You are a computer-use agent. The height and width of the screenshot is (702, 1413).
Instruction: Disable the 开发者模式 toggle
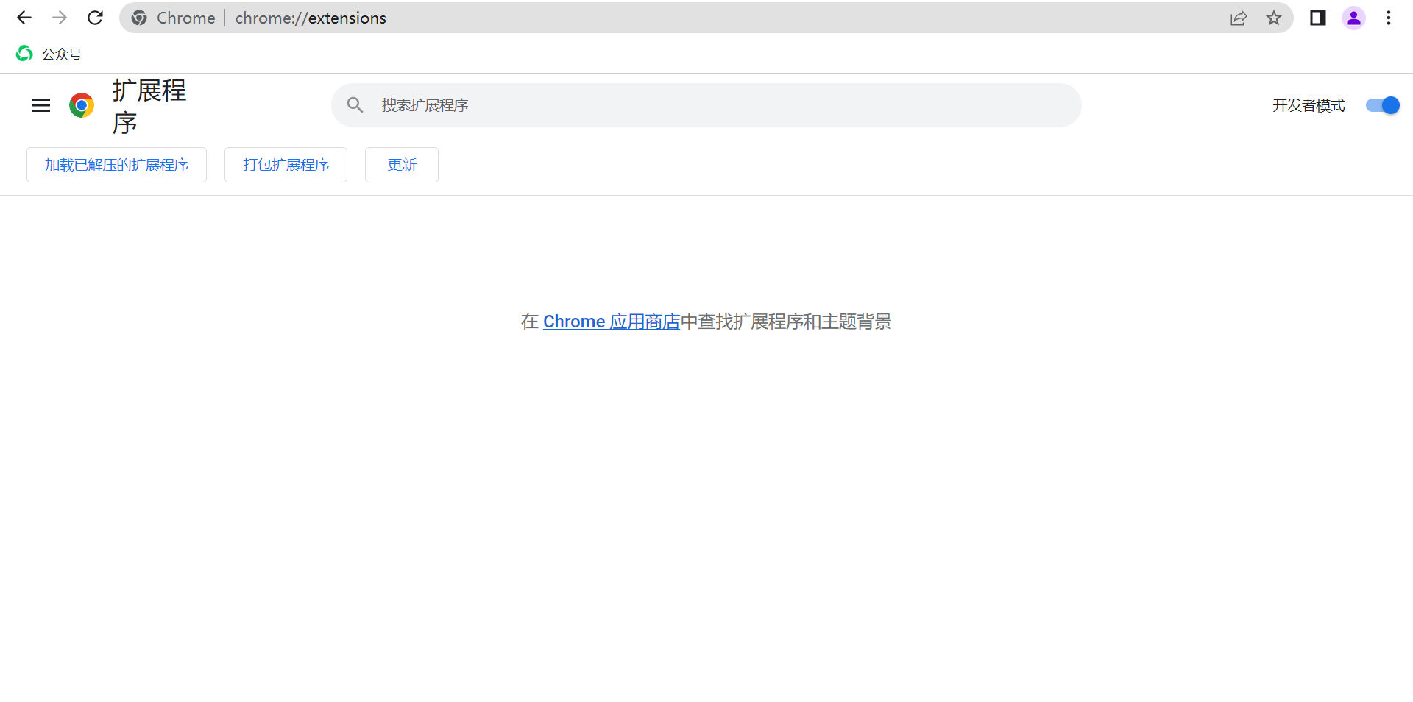pyautogui.click(x=1382, y=105)
